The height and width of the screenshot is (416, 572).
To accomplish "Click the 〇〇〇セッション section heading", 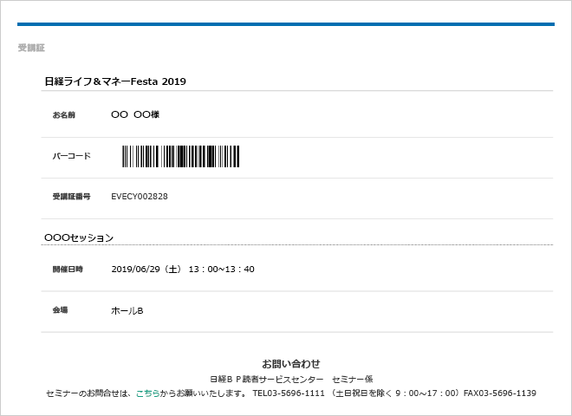I will 79,237.
